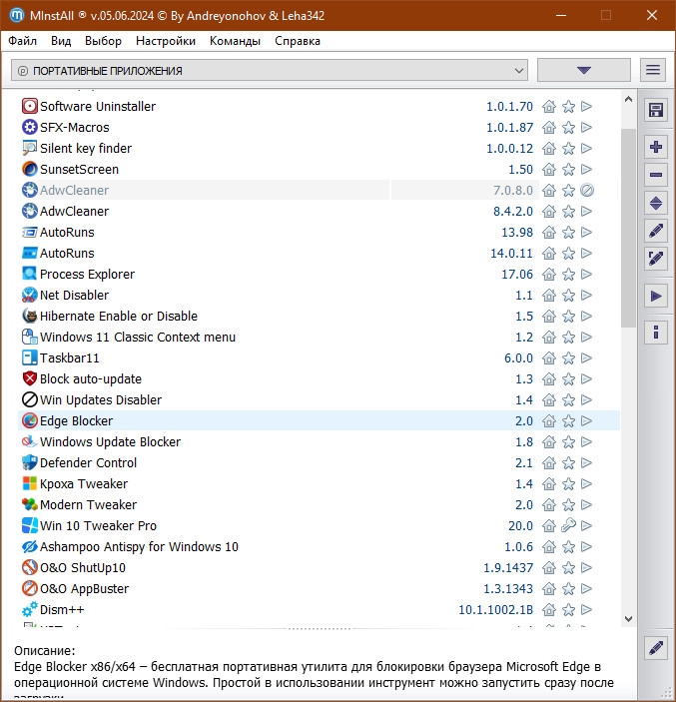The width and height of the screenshot is (676, 702).
Task: Select the Modern Tweaker entry
Action: click(319, 504)
